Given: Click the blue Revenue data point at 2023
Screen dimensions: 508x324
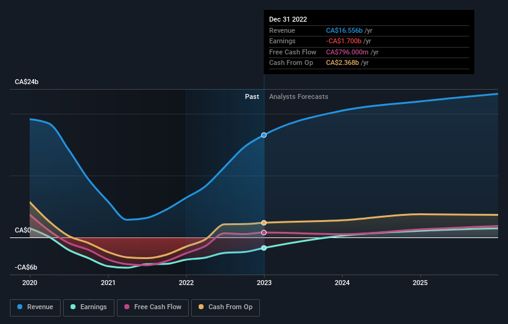Looking at the screenshot, I should (264, 135).
